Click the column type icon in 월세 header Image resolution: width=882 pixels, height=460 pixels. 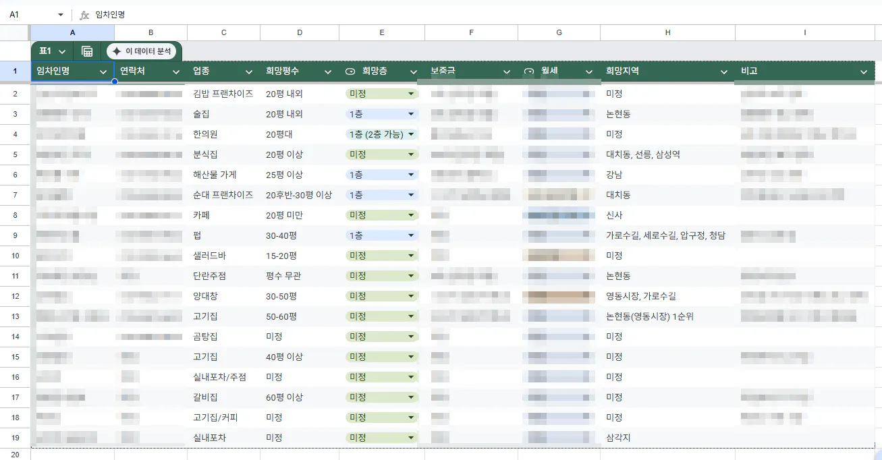click(529, 71)
